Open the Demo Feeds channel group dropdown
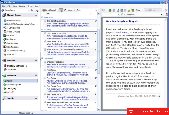Image resolution: width=169 pixels, height=115 pixels. tap(29, 10)
